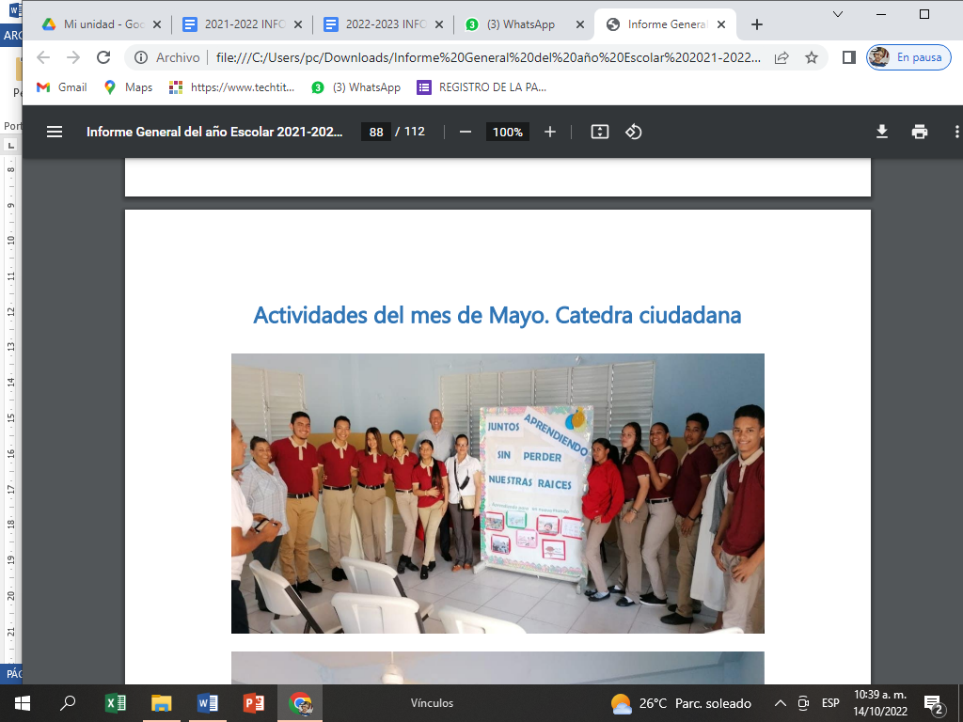Rotate the PDF counterclockwise
This screenshot has height=722, width=963.
click(x=633, y=132)
